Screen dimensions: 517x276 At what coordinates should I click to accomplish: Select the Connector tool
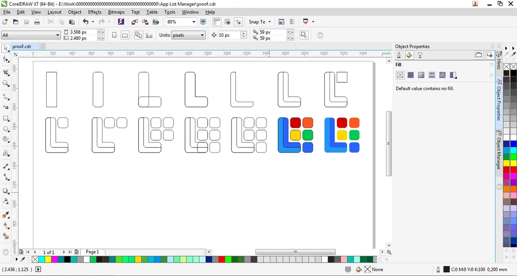[x=6, y=177]
